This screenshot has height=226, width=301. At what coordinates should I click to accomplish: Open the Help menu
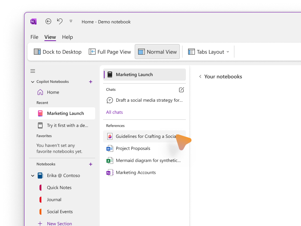click(x=67, y=37)
